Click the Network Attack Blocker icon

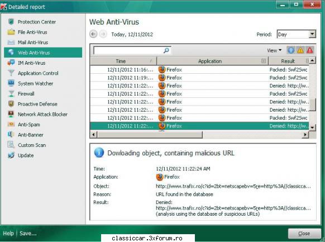click(11, 114)
